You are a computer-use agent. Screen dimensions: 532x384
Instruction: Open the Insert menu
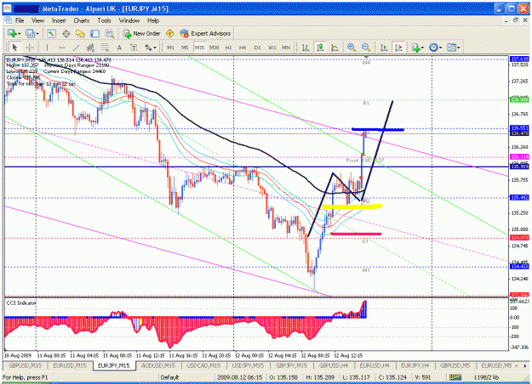pos(59,20)
